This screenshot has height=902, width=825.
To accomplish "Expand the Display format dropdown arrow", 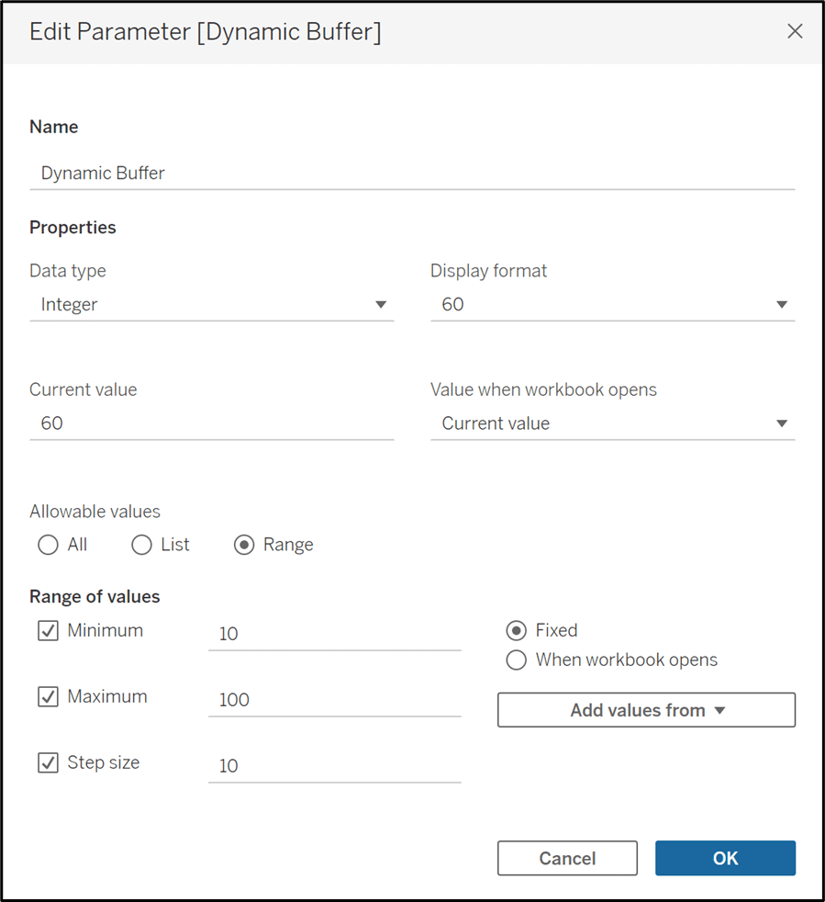I will click(x=781, y=304).
